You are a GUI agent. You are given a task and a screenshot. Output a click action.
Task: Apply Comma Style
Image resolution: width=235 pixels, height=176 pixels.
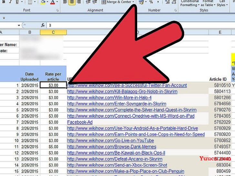[158, 2]
